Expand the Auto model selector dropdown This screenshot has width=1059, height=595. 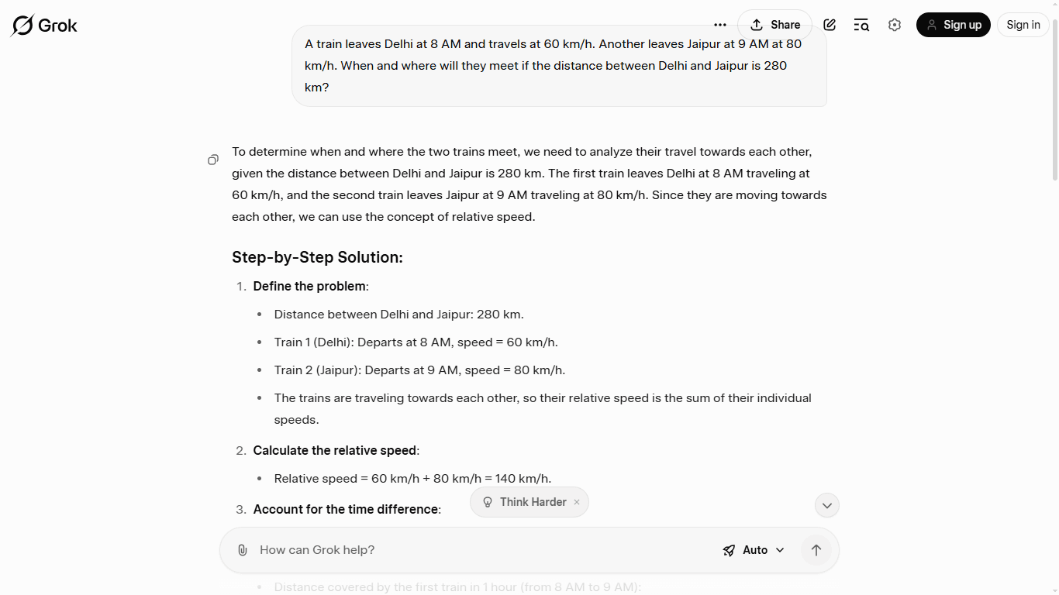click(754, 550)
